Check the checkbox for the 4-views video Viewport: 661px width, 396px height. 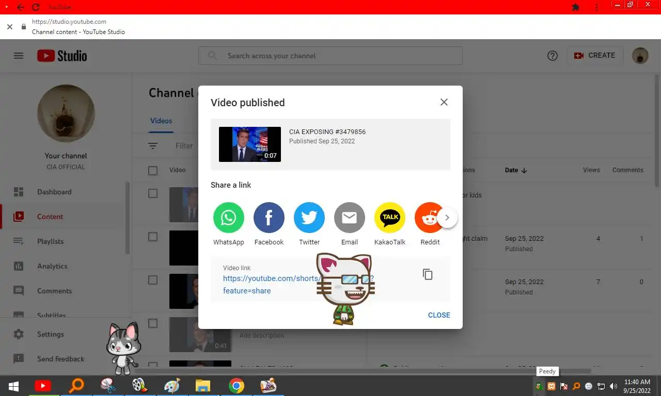tap(153, 237)
